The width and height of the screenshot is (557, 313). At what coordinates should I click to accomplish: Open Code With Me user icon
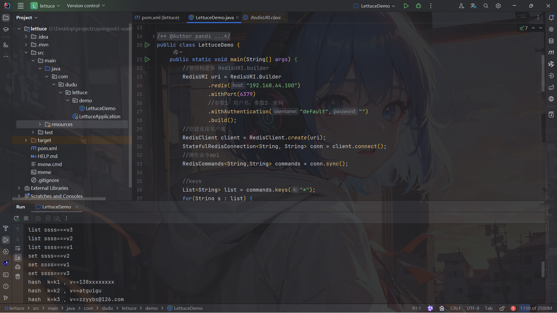pyautogui.click(x=461, y=6)
